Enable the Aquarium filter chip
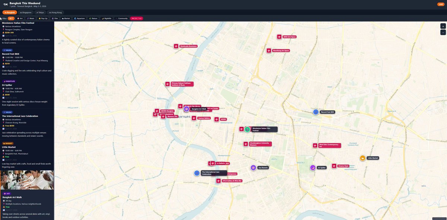The image size is (447, 220). [x=80, y=18]
